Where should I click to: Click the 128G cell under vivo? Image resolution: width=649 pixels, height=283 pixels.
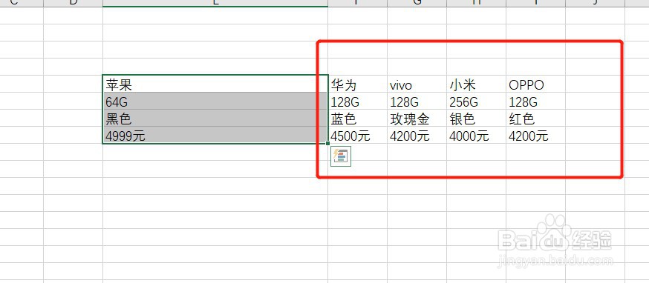pos(417,101)
